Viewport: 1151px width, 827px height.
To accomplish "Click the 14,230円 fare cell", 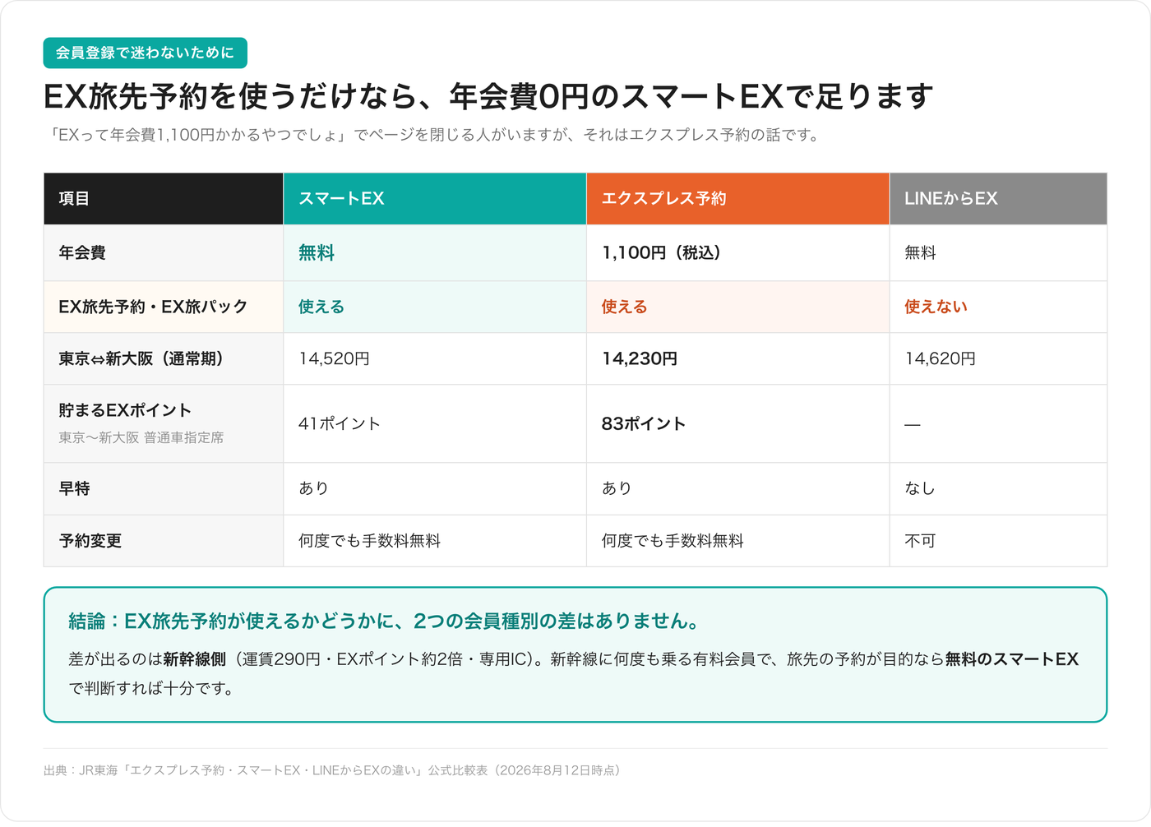I will coord(738,358).
